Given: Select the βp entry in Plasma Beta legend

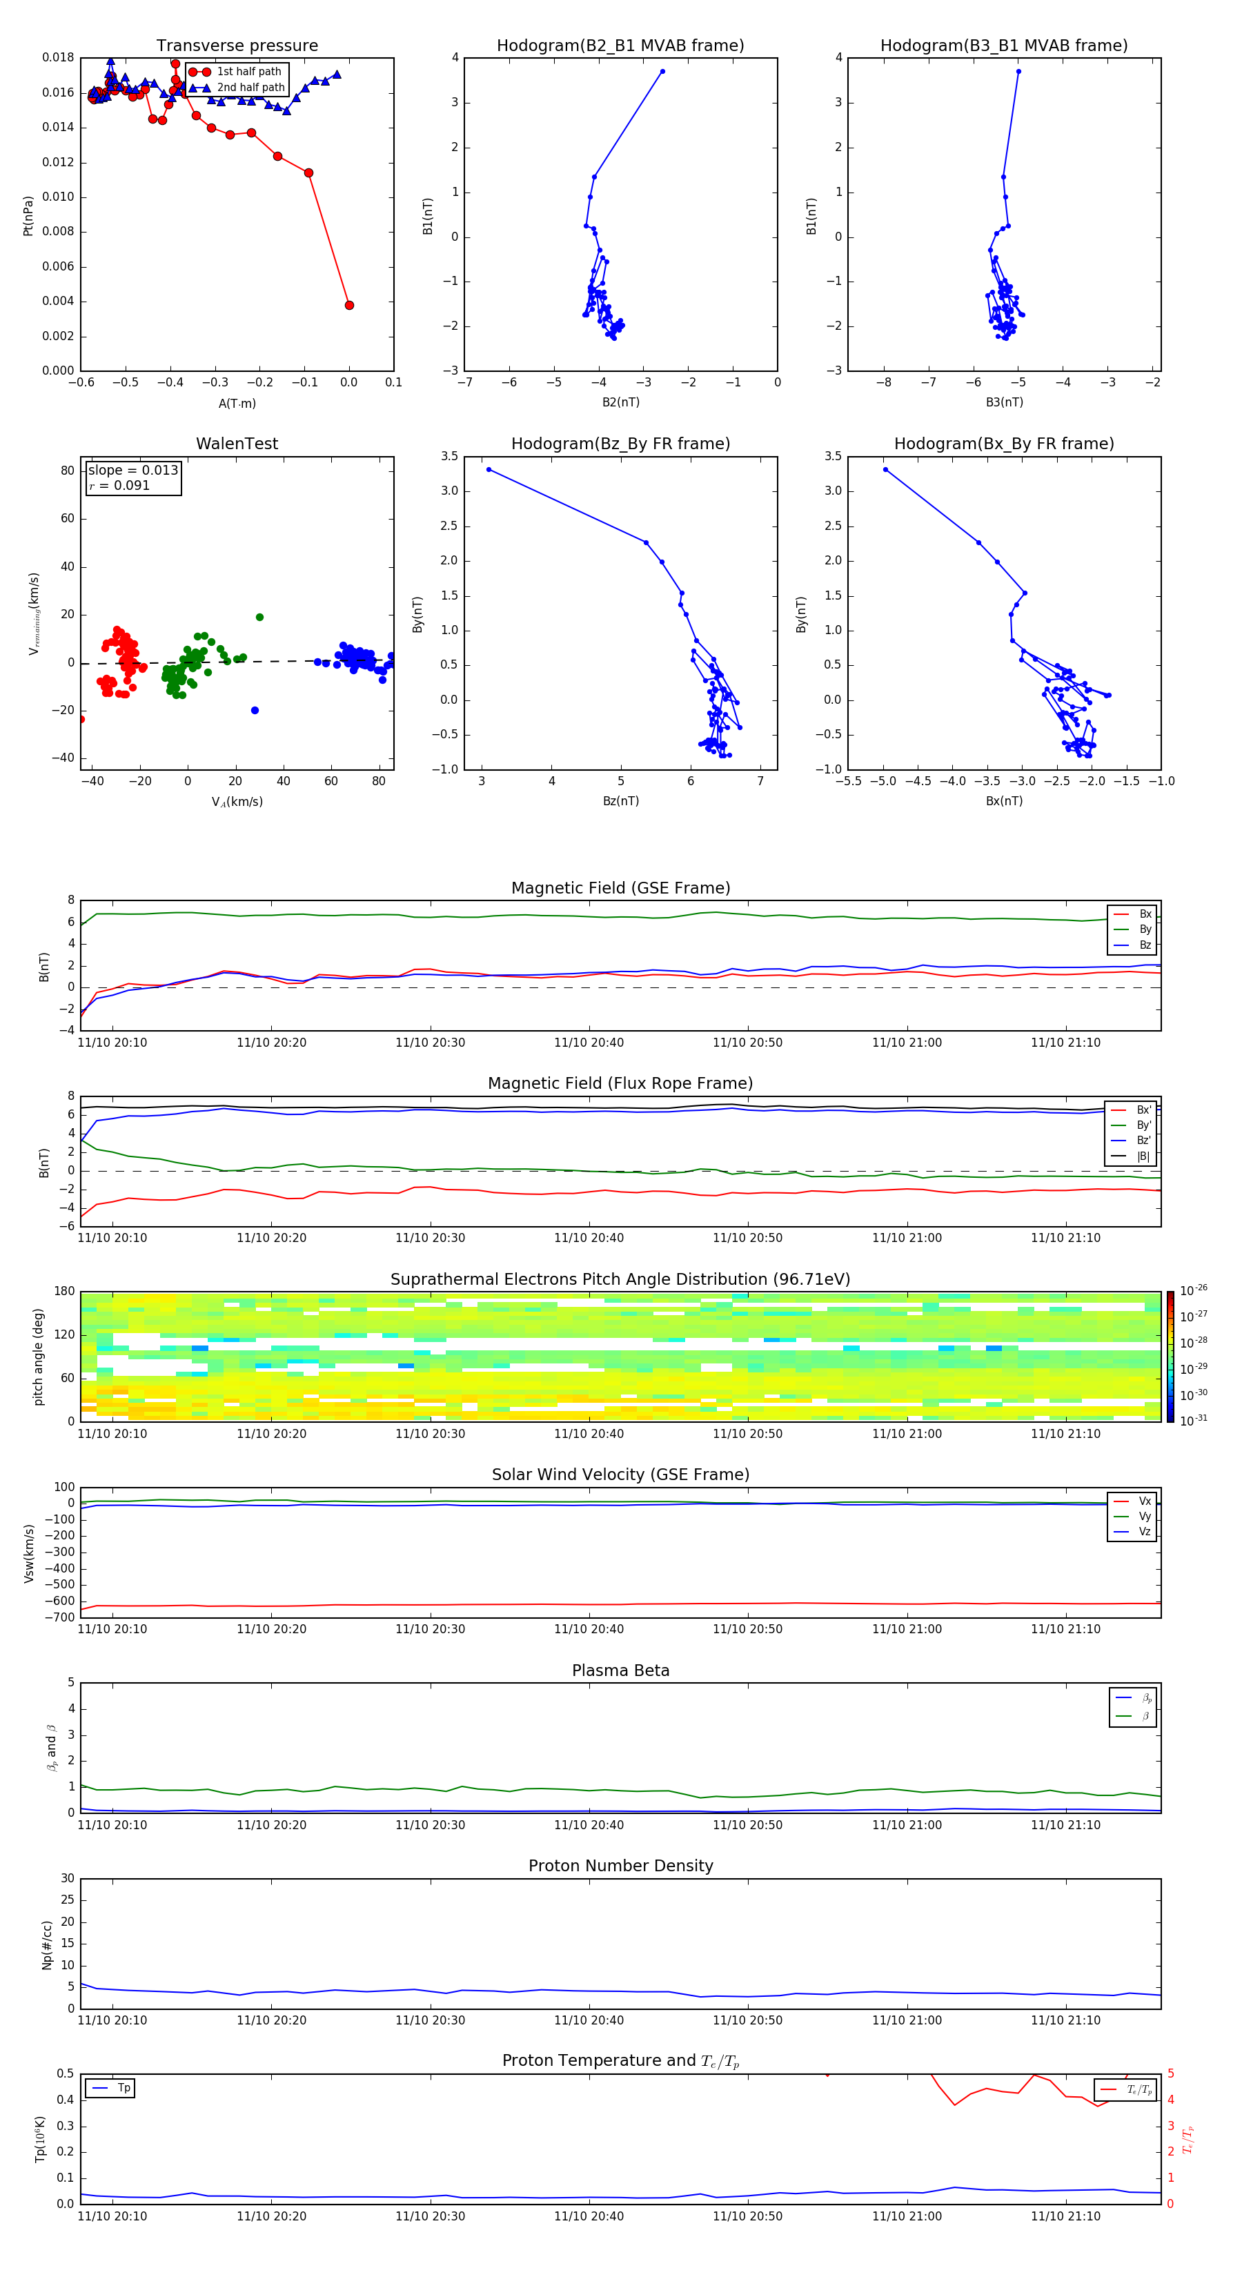Looking at the screenshot, I should (x=1133, y=1698).
